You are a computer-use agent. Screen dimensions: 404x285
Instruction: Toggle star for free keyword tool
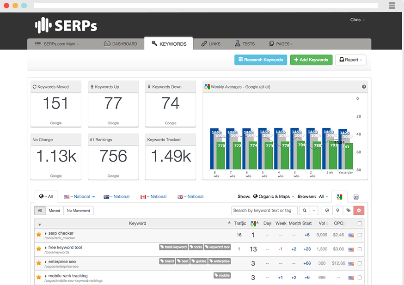pos(39,249)
